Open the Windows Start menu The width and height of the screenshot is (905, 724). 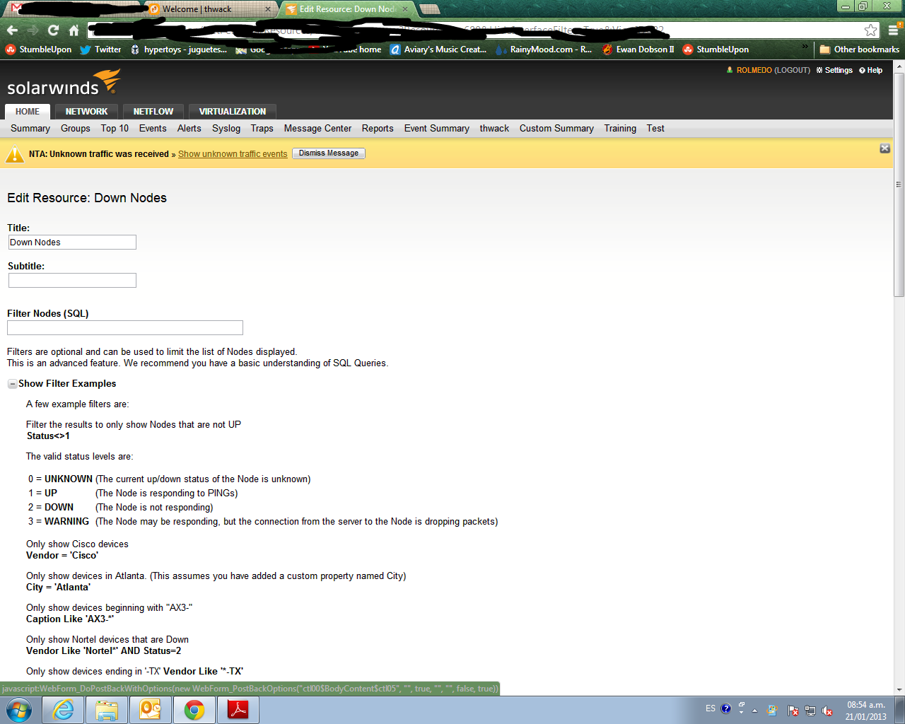[19, 710]
